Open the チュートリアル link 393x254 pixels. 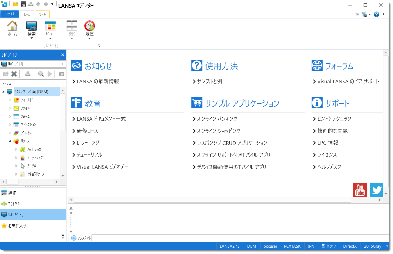[x=89, y=155]
